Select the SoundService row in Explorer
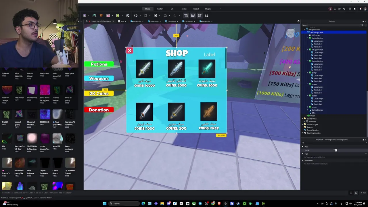 click(x=313, y=130)
